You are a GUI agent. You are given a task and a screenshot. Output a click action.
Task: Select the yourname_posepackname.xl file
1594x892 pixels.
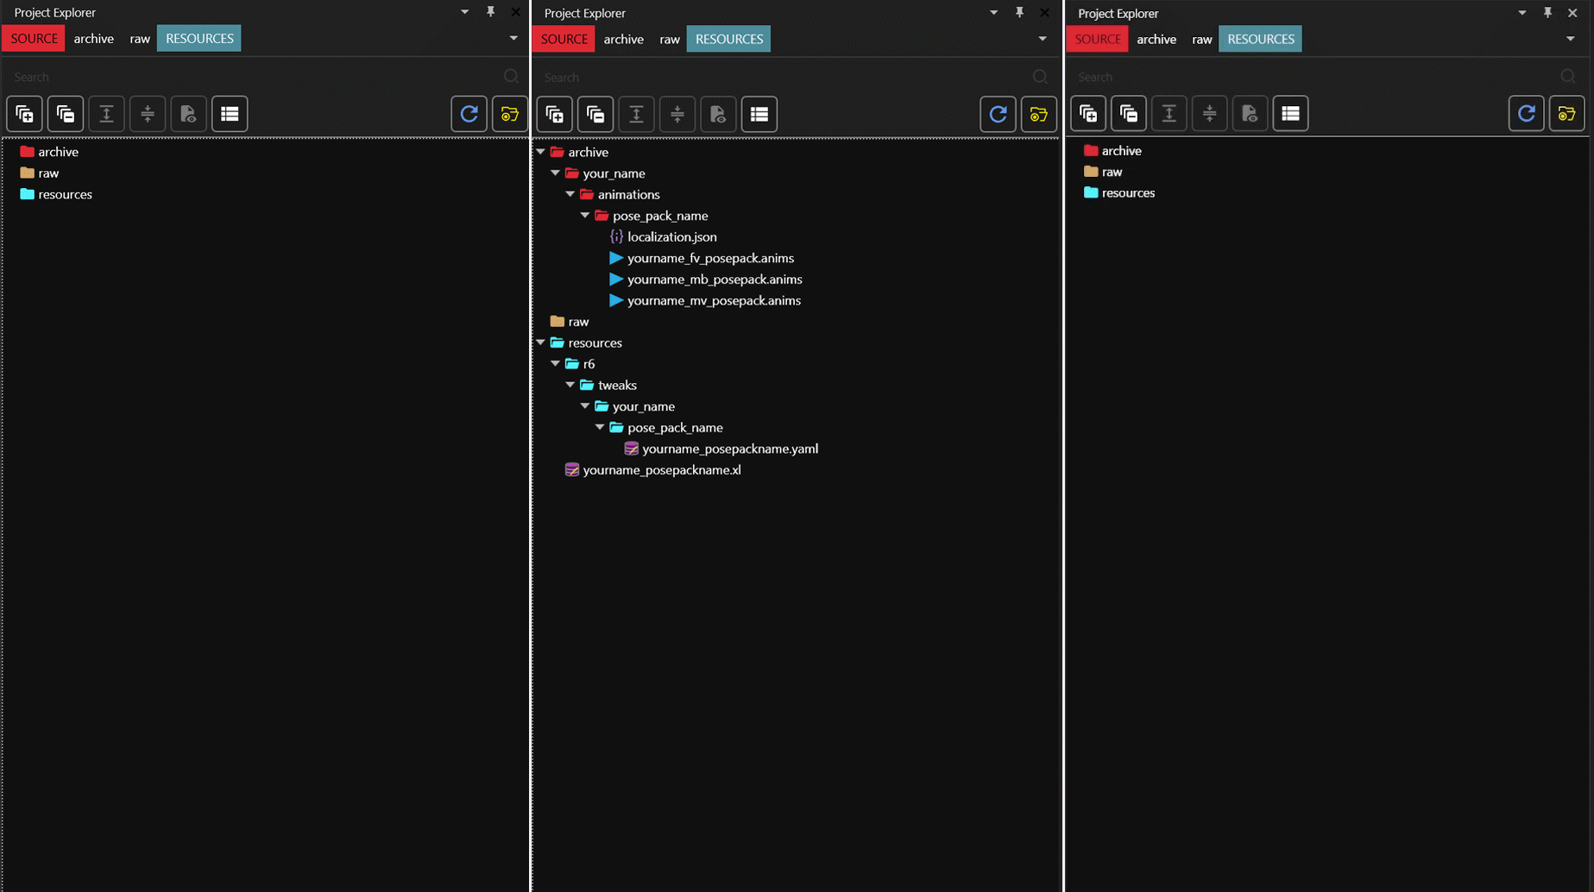[661, 470]
